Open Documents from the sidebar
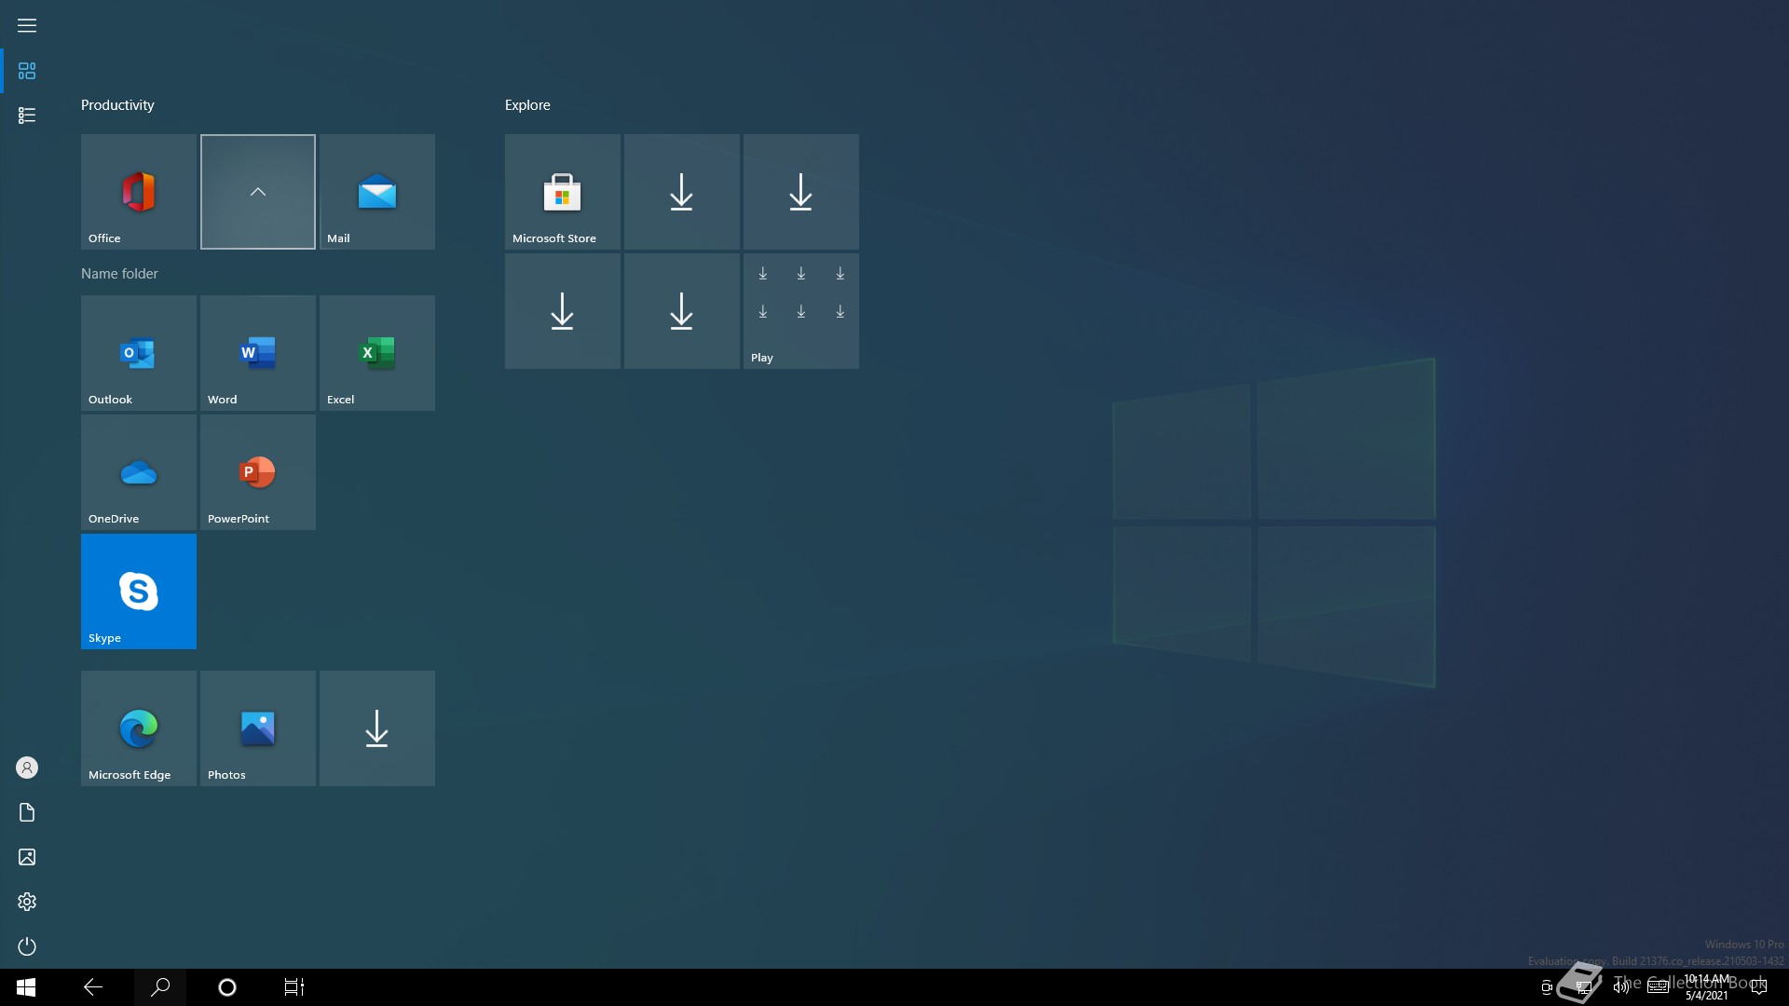1789x1006 pixels. point(27,812)
